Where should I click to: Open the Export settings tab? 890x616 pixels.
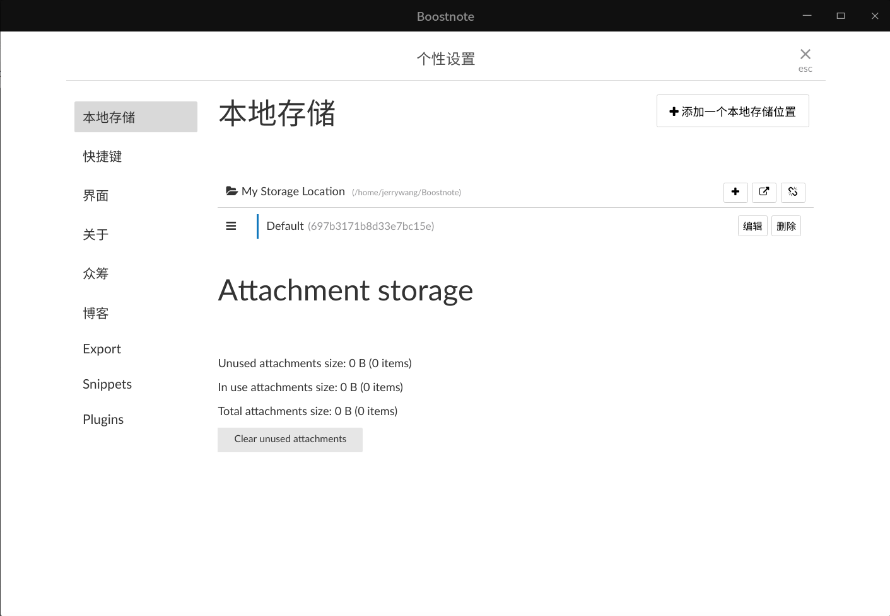tap(102, 349)
